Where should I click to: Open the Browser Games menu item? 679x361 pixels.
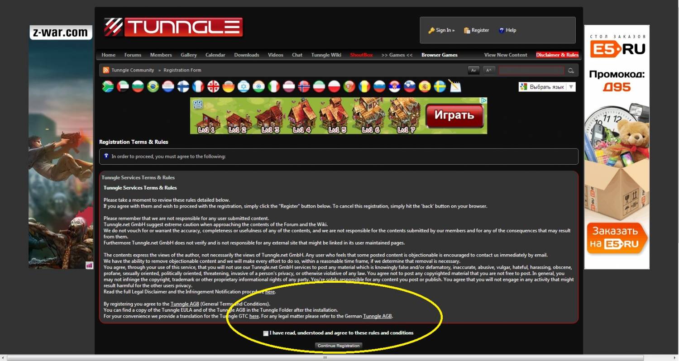coord(440,55)
